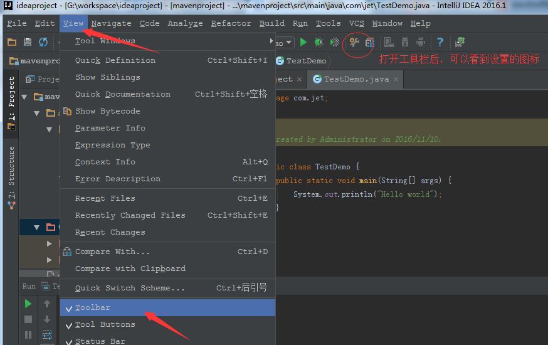Click the up arrow in Run panel
The height and width of the screenshot is (345, 548).
(47, 304)
